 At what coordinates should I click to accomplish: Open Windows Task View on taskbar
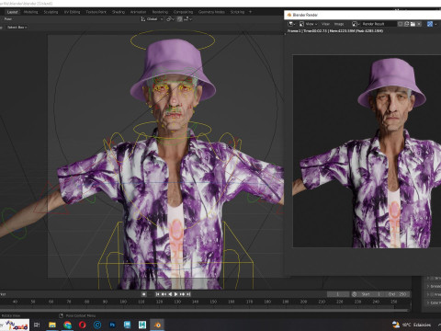pyautogui.click(x=37, y=325)
